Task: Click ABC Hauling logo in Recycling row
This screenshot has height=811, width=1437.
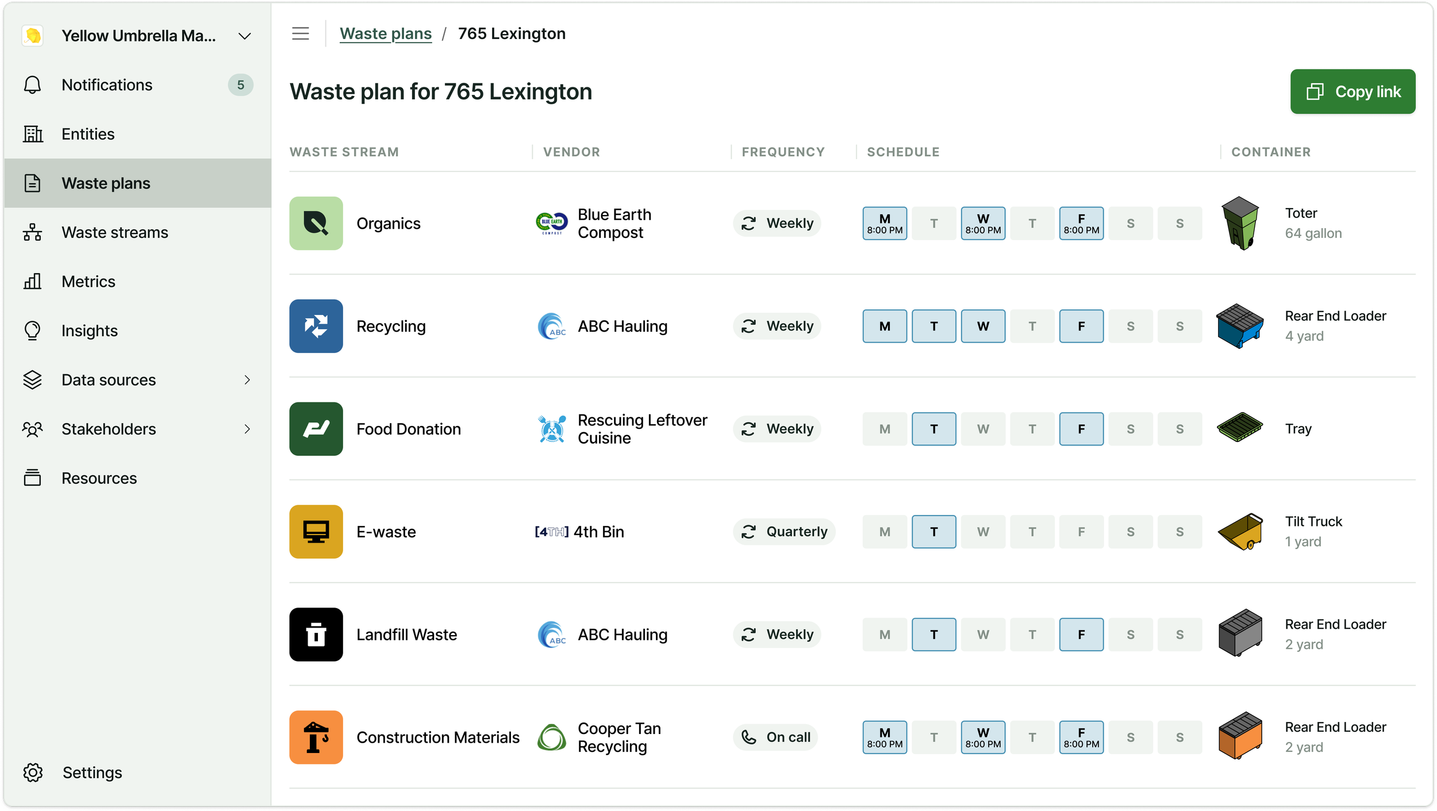Action: tap(552, 326)
